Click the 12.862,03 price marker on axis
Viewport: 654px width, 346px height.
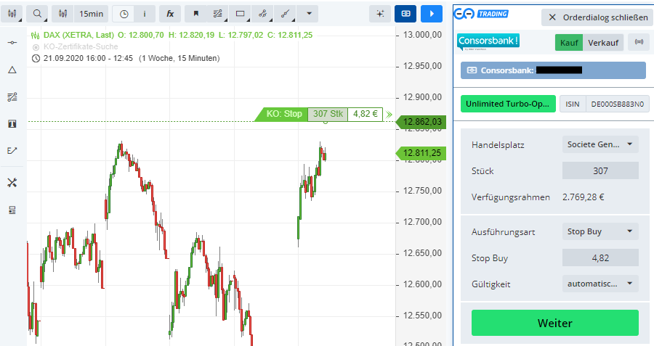pos(421,122)
